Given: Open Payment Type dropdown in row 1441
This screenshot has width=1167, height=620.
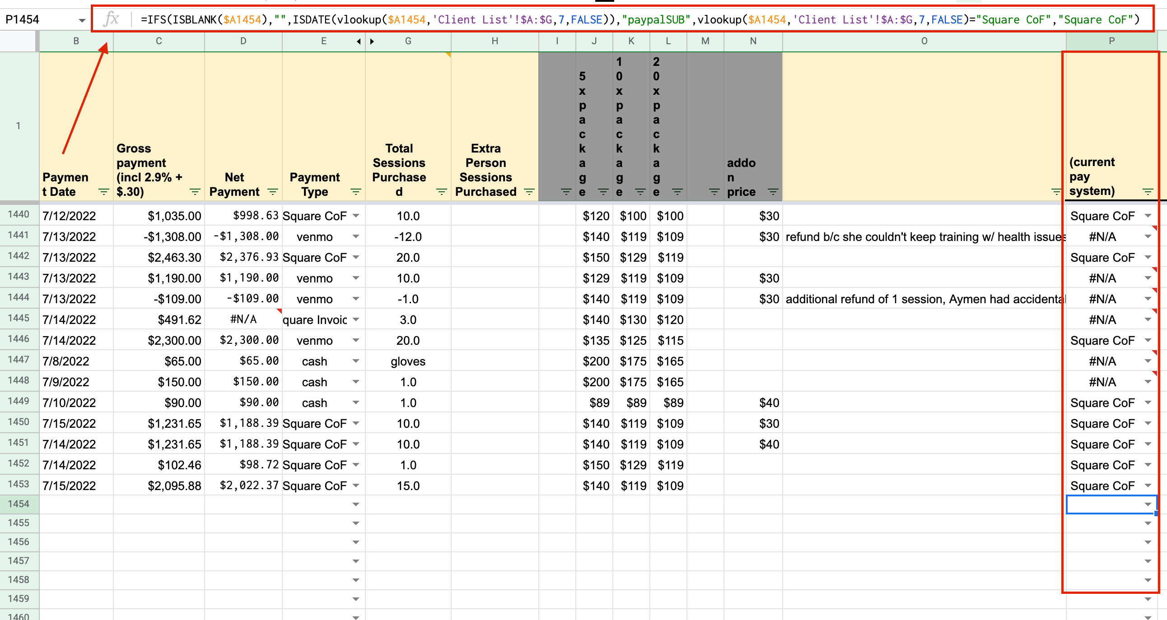Looking at the screenshot, I should click(x=355, y=237).
